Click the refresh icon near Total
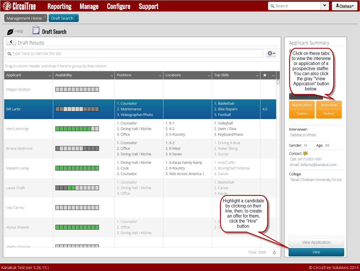Viewport: 360px width, 271px height. tap(274, 252)
